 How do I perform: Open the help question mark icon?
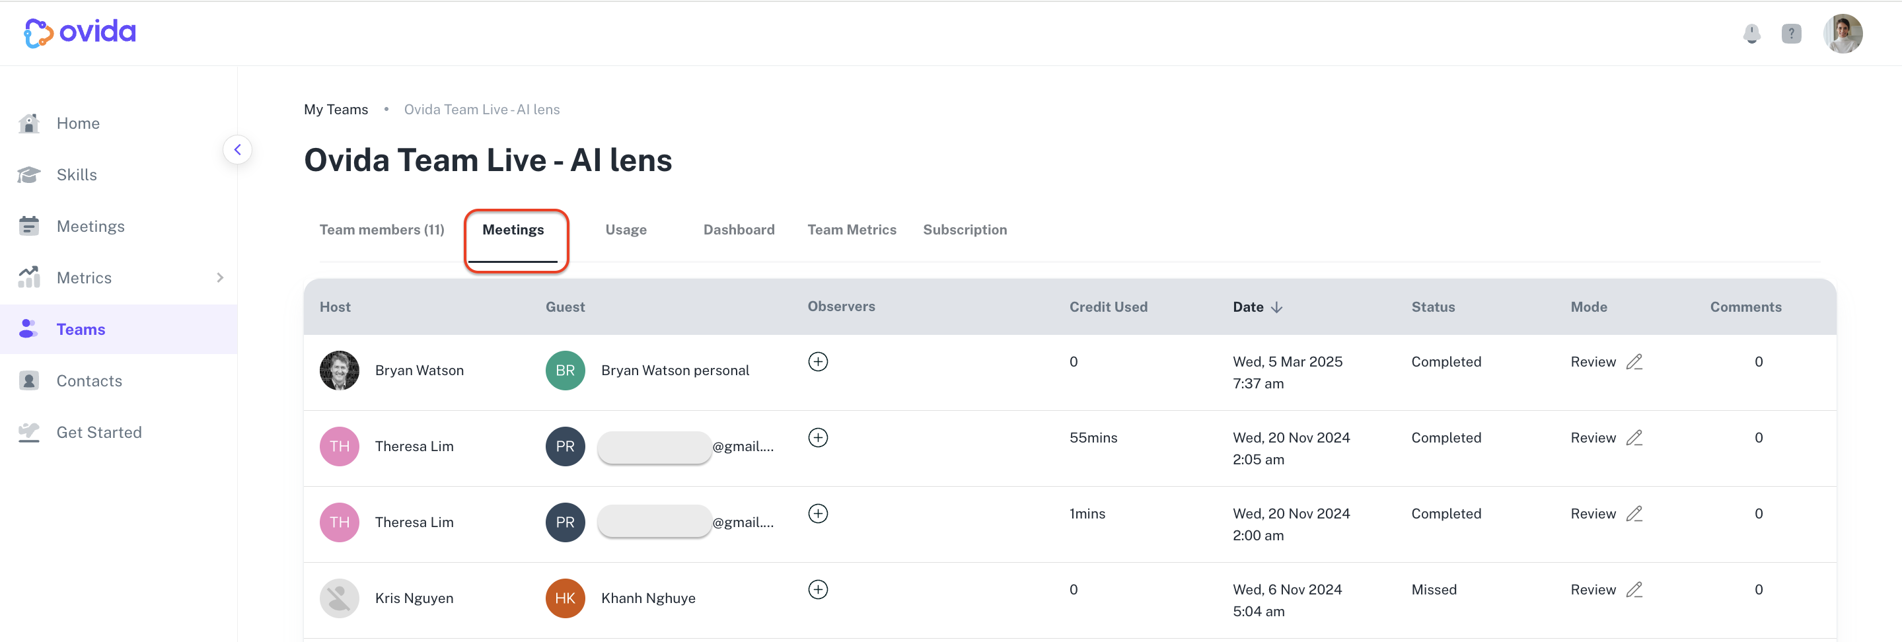[x=1791, y=34]
